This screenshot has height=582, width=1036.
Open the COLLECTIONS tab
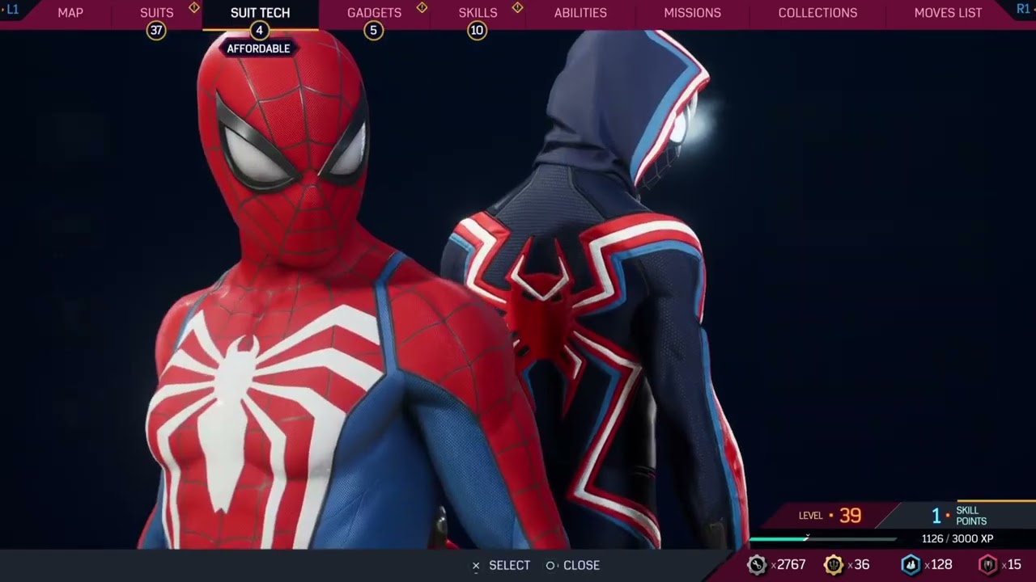click(x=817, y=13)
